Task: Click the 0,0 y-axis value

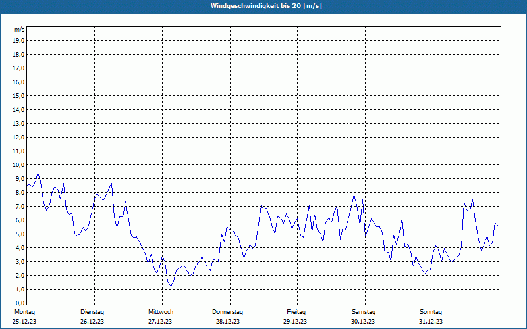Action: pyautogui.click(x=20, y=303)
